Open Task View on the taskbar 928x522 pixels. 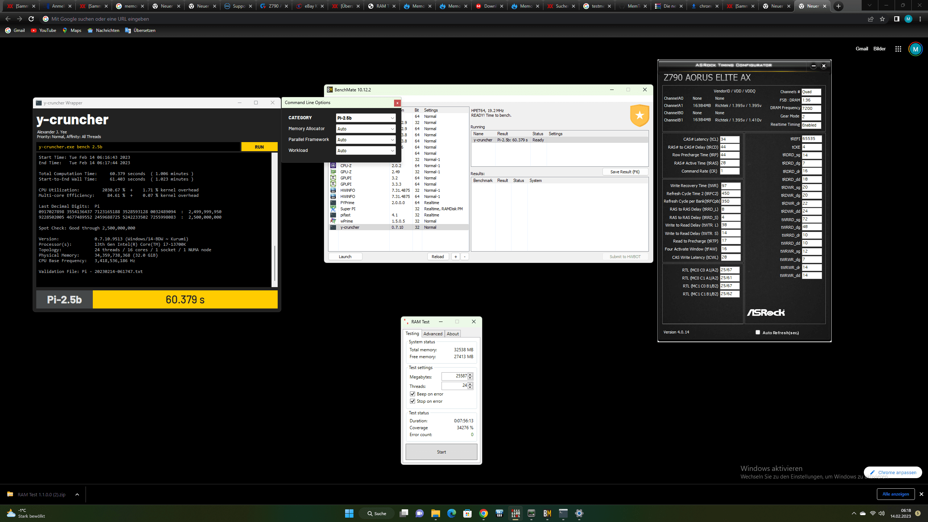click(x=404, y=513)
